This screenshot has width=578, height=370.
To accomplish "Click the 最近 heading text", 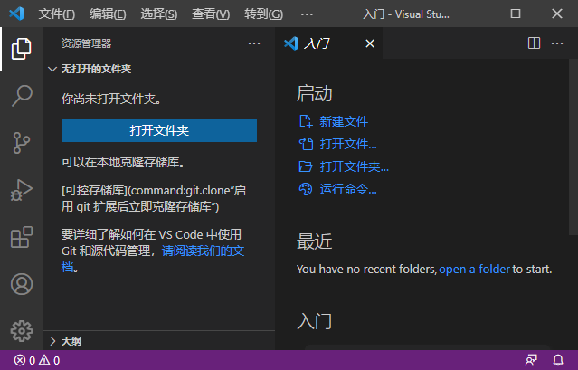I will click(315, 242).
